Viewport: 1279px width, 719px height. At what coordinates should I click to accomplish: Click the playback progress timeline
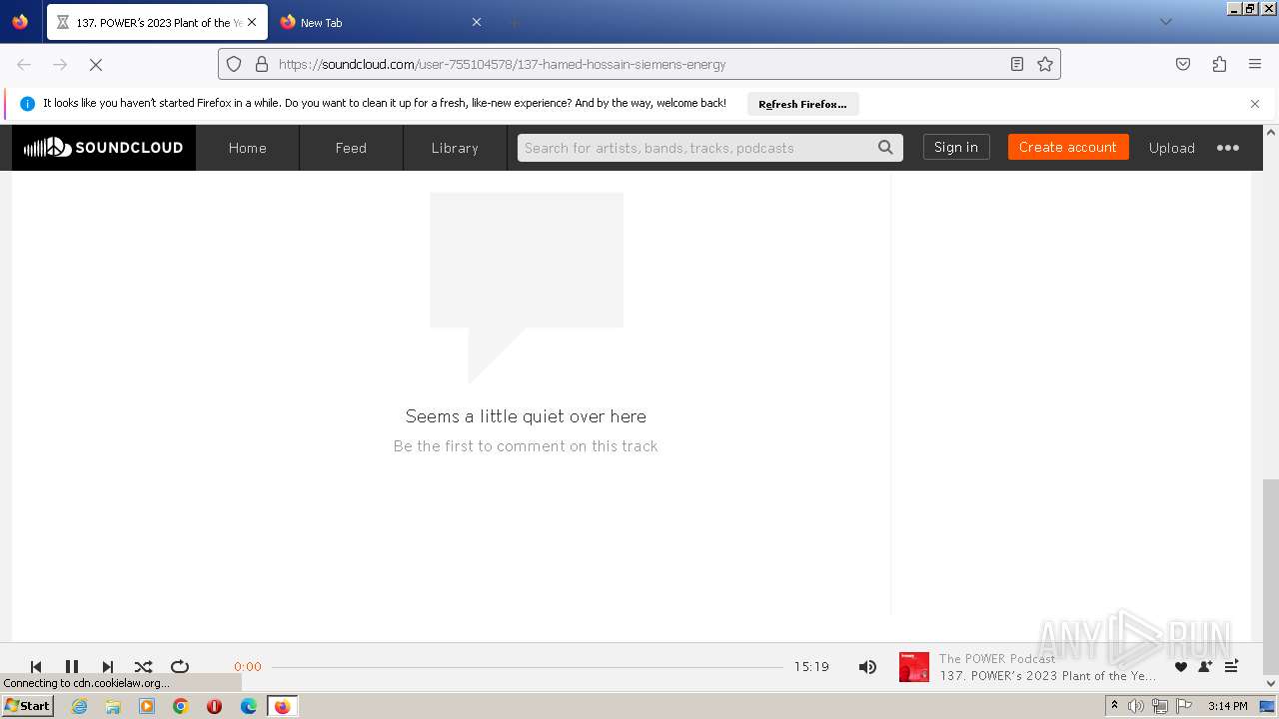tap(528, 666)
